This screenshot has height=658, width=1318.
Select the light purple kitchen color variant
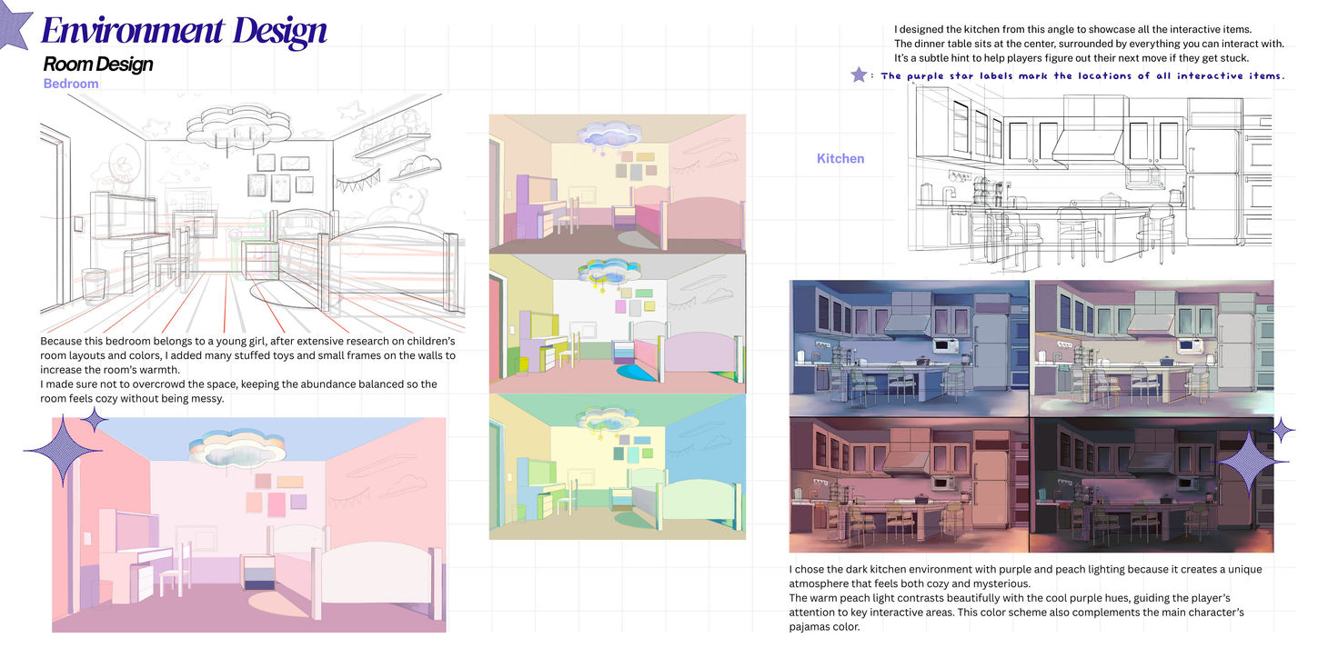tap(1152, 348)
